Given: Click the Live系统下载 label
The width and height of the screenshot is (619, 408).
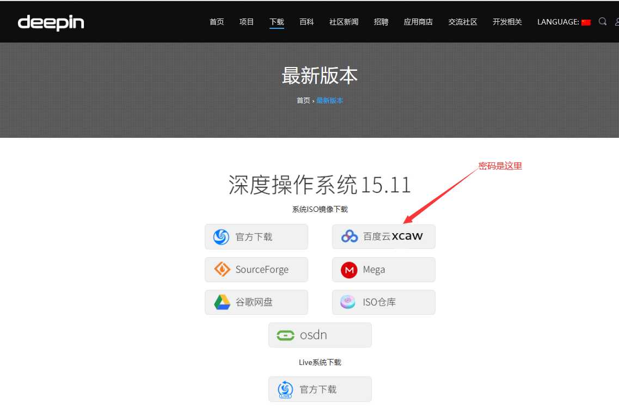Looking at the screenshot, I should (320, 362).
